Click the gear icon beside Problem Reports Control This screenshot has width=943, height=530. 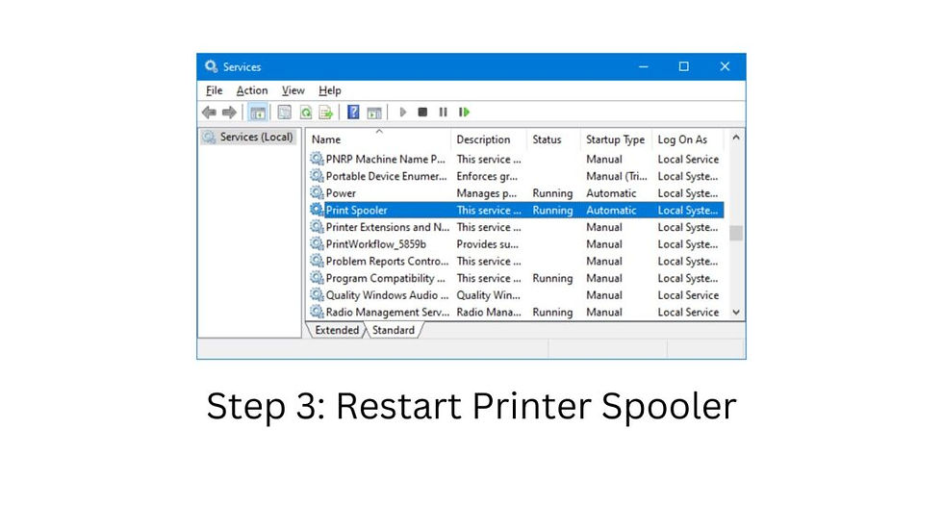317,261
